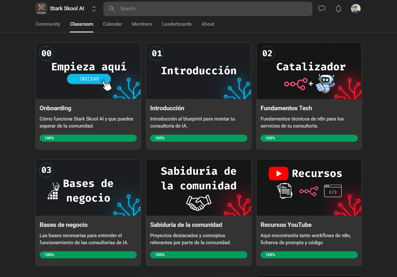397x277 pixels.
Task: Open the Sabiduría de la comunidad cover
Action: 199,187
